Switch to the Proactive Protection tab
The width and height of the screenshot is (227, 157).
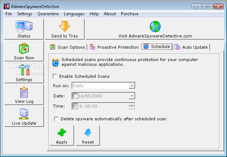click(114, 47)
